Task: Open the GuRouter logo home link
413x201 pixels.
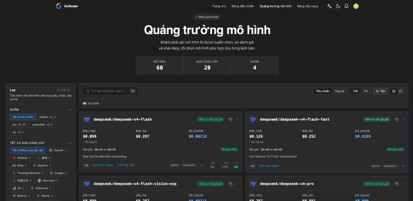Action: [67, 6]
